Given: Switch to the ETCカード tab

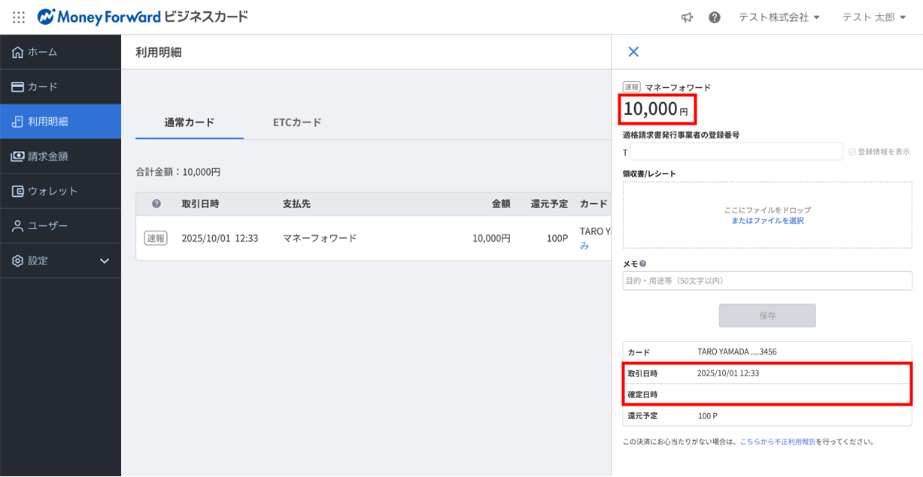Looking at the screenshot, I should 297,122.
